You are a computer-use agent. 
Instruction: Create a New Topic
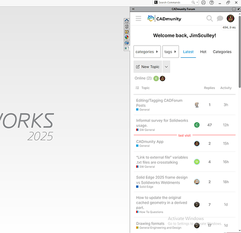(148, 67)
